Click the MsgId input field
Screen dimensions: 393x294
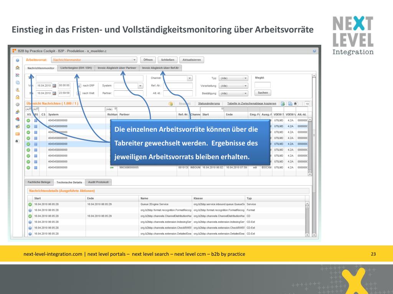(x=263, y=85)
